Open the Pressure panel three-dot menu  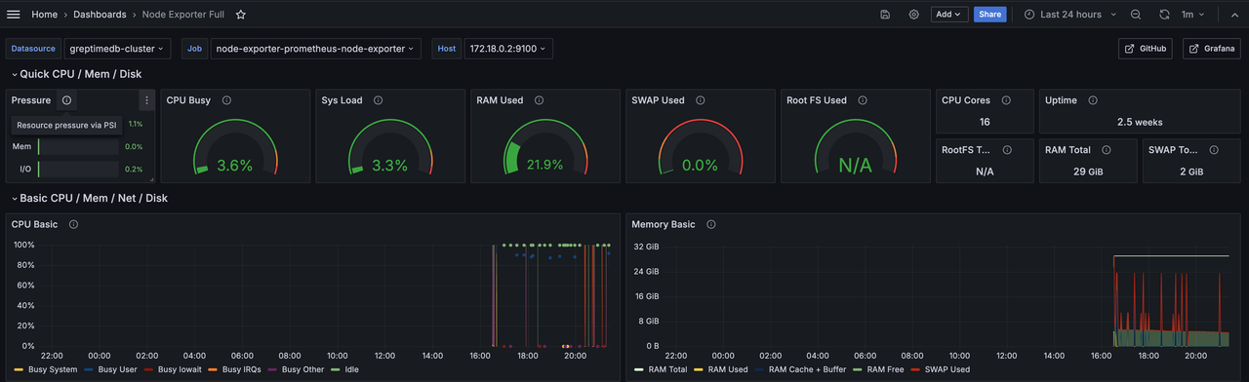[146, 100]
